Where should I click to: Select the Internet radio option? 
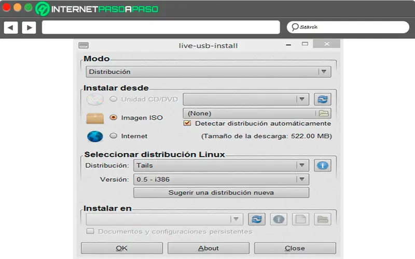coord(113,136)
